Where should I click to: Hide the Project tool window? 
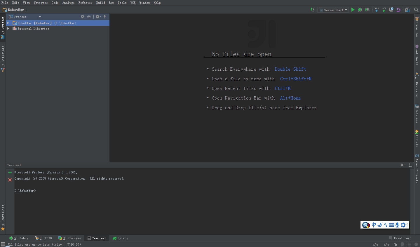[x=106, y=17]
